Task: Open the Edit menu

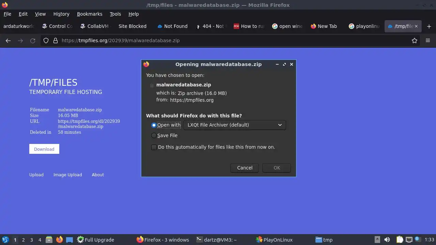Action: [23, 14]
